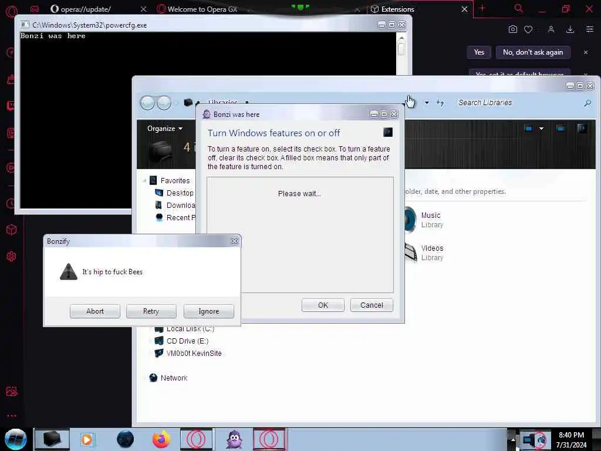Image resolution: width=601 pixels, height=451 pixels.
Task: Click the Bonzi purple gorilla taskbar icon
Action: pos(234,439)
